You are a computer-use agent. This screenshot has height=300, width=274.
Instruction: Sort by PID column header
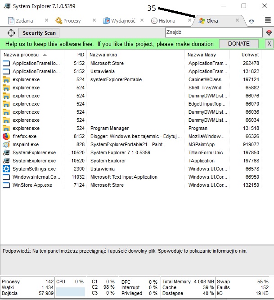[76, 55]
